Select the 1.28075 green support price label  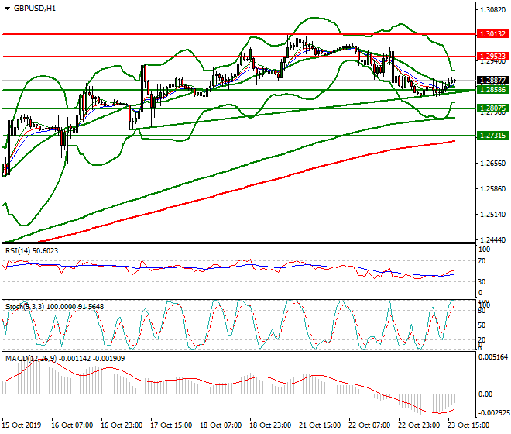(x=492, y=108)
